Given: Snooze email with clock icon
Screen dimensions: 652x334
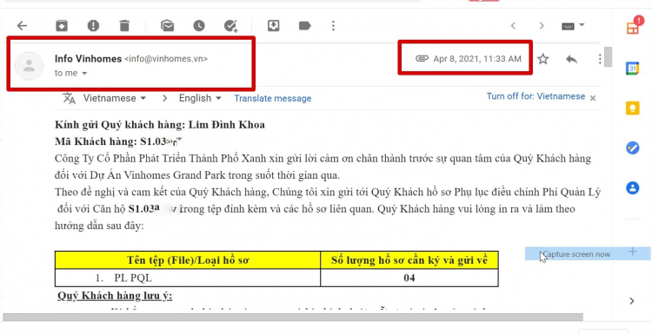Looking at the screenshot, I should pos(199,26).
